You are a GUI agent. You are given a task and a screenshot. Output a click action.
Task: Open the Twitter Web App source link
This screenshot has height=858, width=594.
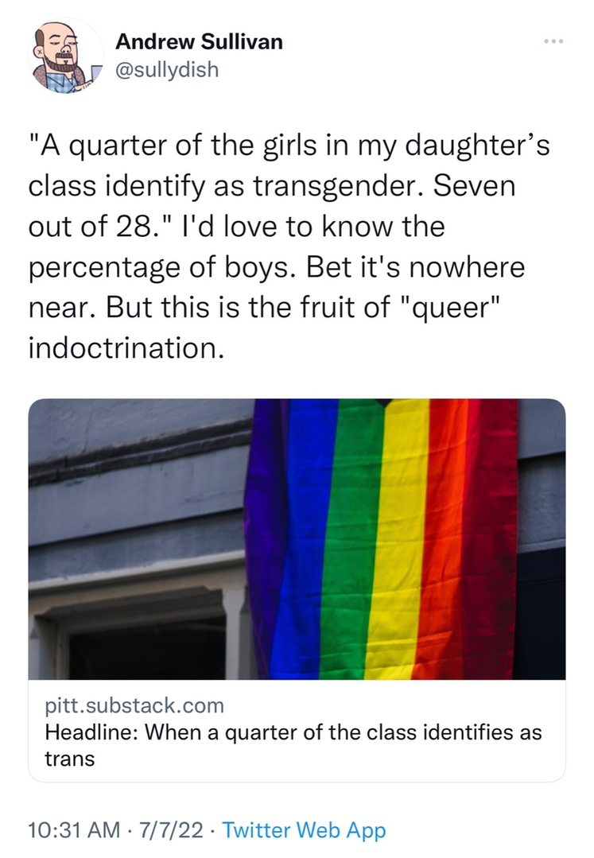click(304, 831)
